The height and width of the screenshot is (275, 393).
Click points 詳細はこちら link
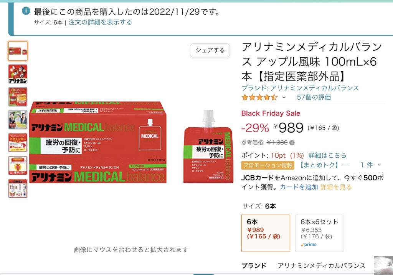click(x=327, y=155)
